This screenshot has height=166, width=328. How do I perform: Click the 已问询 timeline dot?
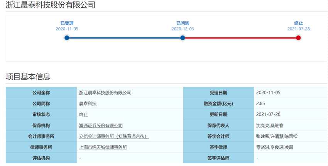(x=183, y=38)
